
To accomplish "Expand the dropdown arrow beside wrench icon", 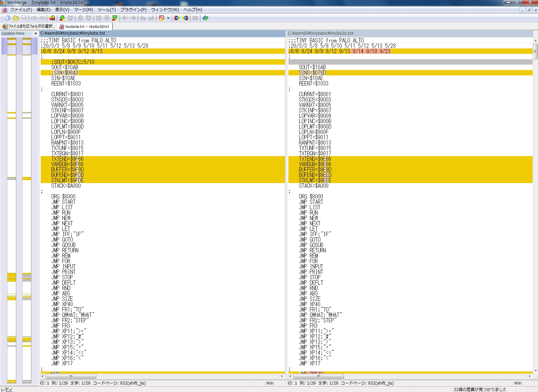I will coord(168,18).
